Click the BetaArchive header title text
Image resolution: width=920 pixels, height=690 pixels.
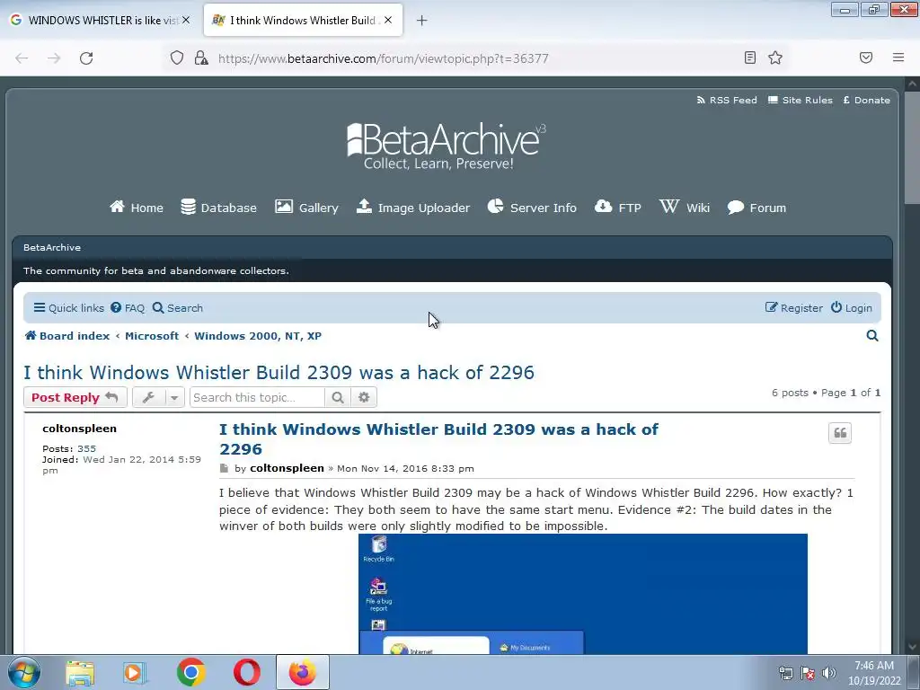click(x=52, y=247)
